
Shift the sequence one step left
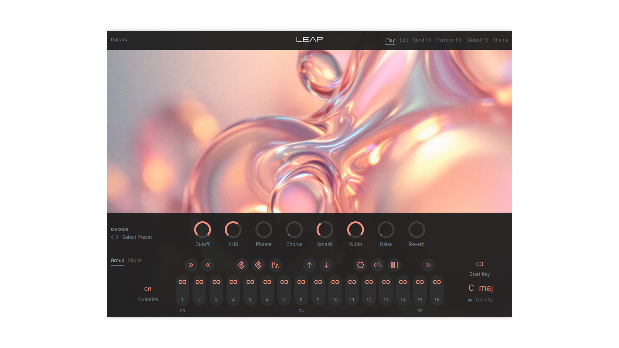point(208,265)
